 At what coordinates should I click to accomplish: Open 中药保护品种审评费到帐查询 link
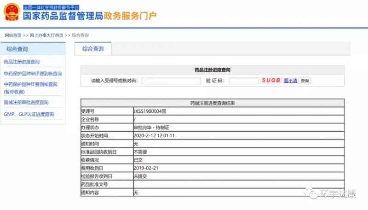pyautogui.click(x=33, y=74)
